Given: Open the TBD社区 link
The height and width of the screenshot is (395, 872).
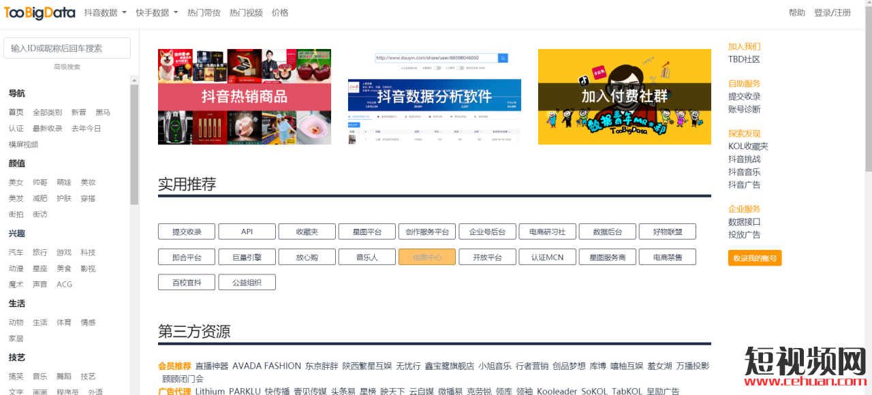Looking at the screenshot, I should tap(744, 59).
